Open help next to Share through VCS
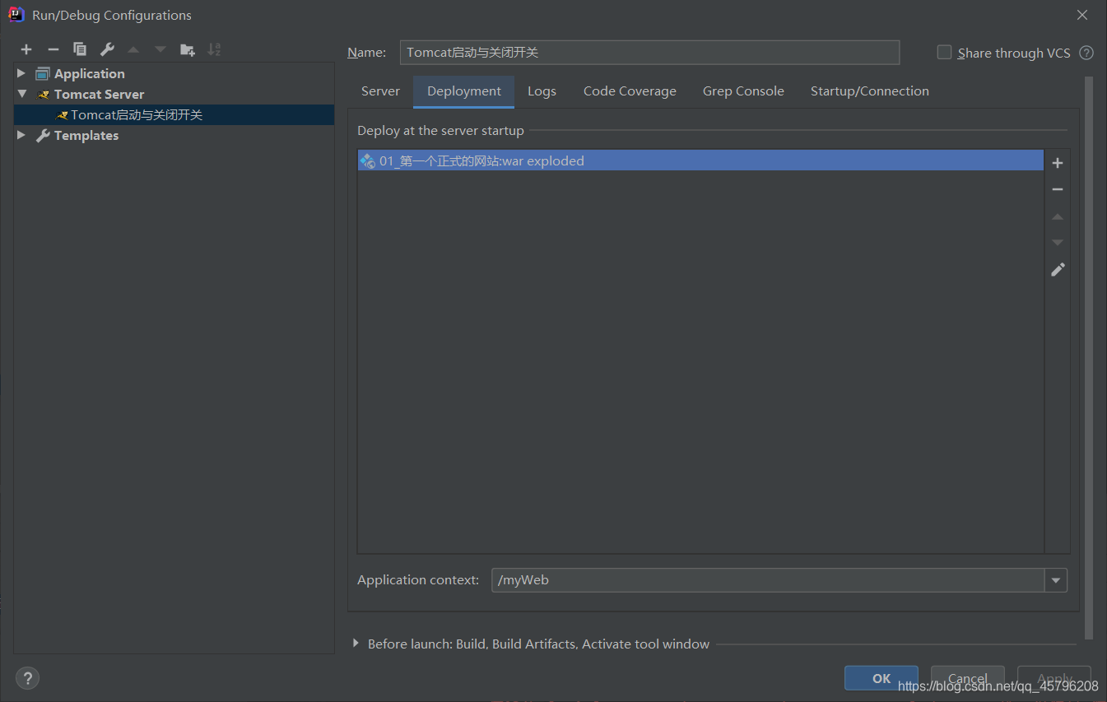 [1086, 53]
